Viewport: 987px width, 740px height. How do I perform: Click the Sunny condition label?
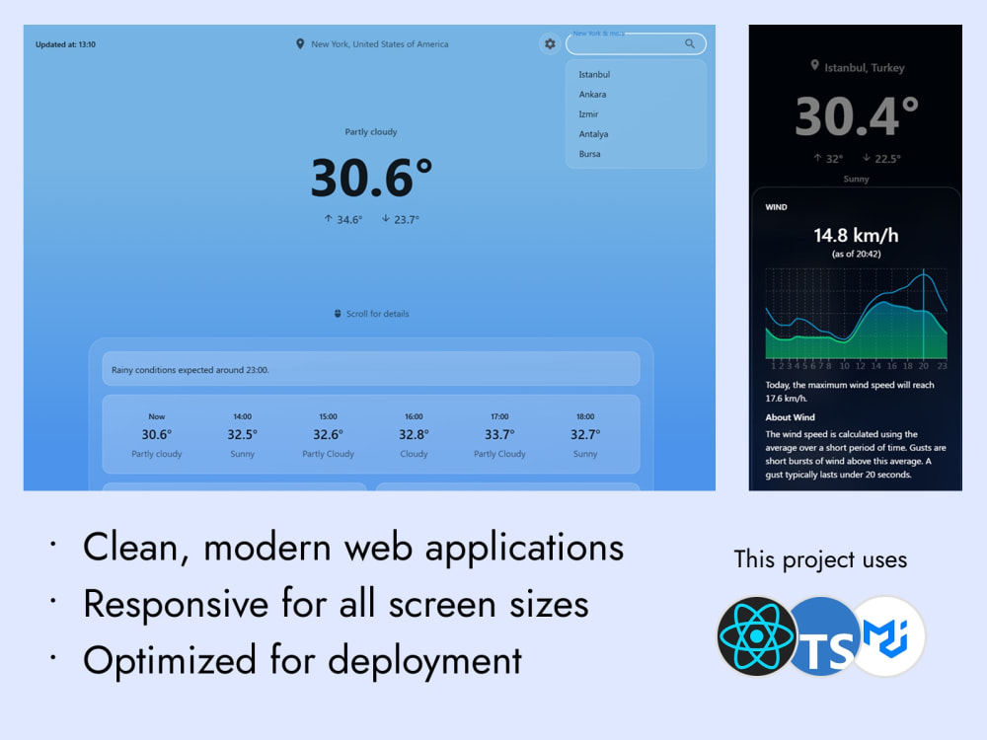pyautogui.click(x=856, y=179)
